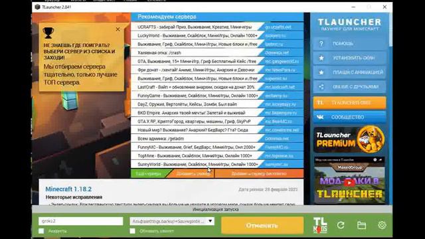Click the middle orange Добавить сервер button
This screenshot has height=239, width=425.
coord(192,174)
